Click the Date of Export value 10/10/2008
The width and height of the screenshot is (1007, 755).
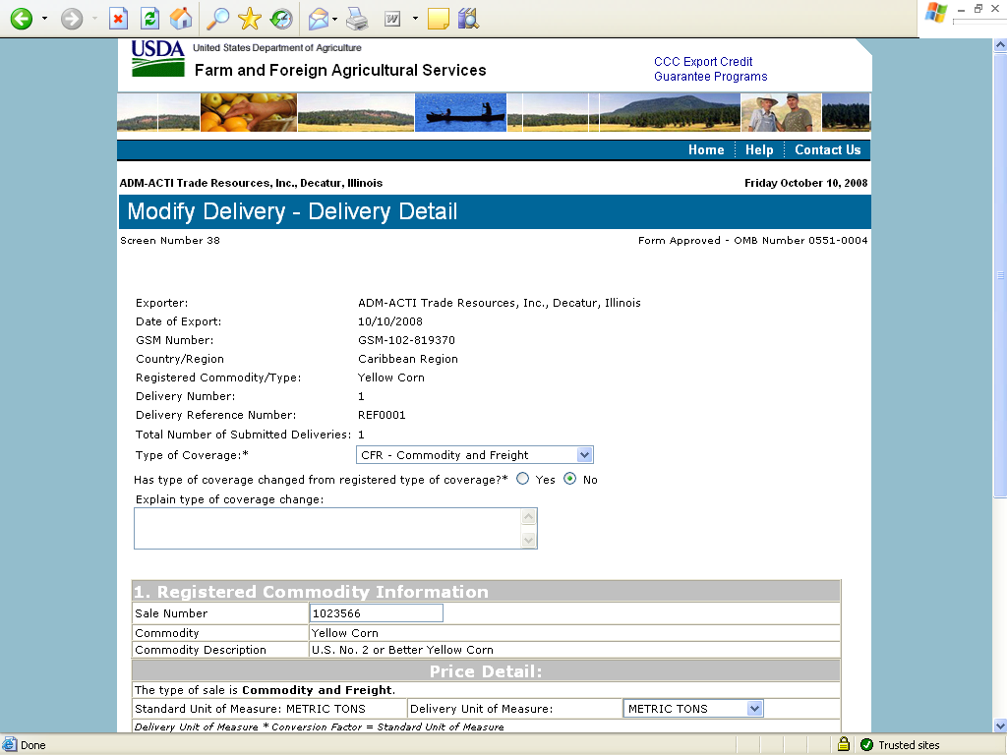pyautogui.click(x=389, y=321)
